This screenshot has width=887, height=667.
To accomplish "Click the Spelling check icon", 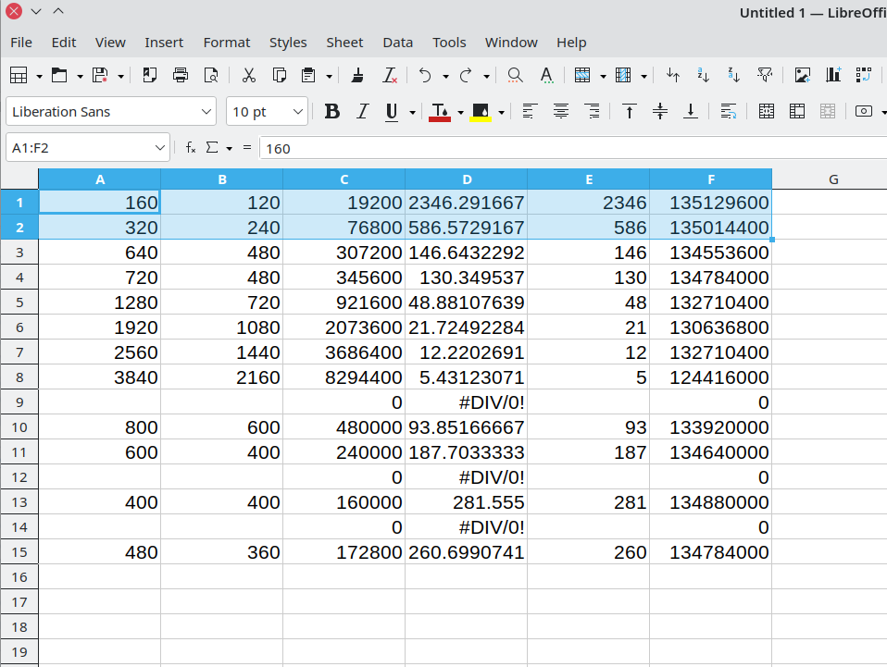I will [x=546, y=75].
